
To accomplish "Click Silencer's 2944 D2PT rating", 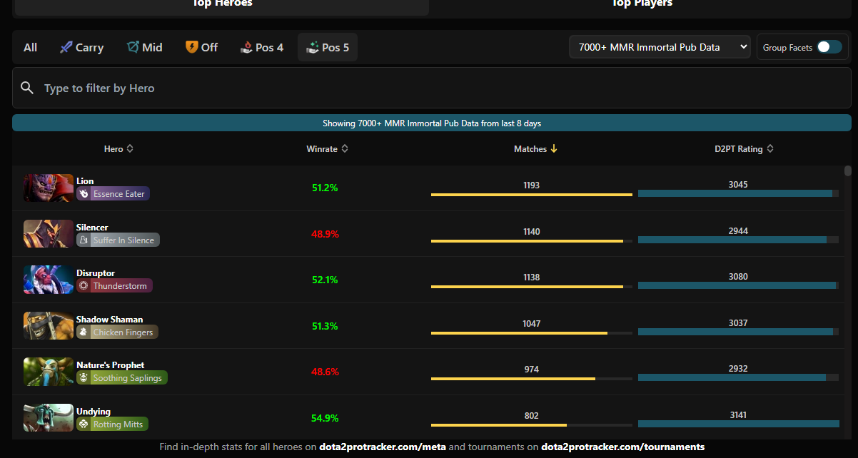I will pyautogui.click(x=738, y=231).
